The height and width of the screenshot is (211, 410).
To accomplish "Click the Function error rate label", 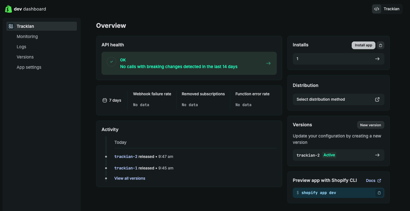I will (252, 94).
